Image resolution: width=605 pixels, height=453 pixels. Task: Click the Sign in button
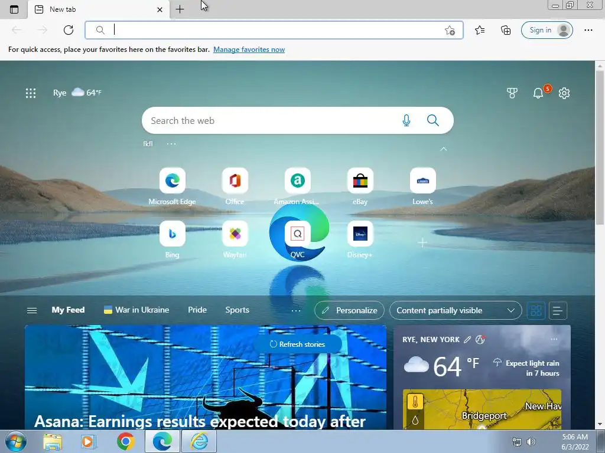(547, 30)
